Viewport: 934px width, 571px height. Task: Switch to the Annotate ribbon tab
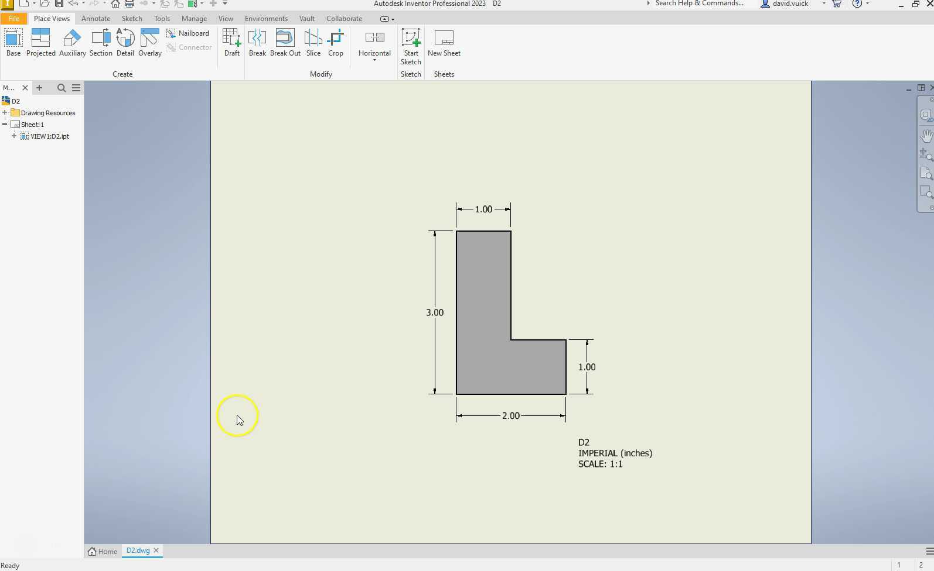point(96,19)
